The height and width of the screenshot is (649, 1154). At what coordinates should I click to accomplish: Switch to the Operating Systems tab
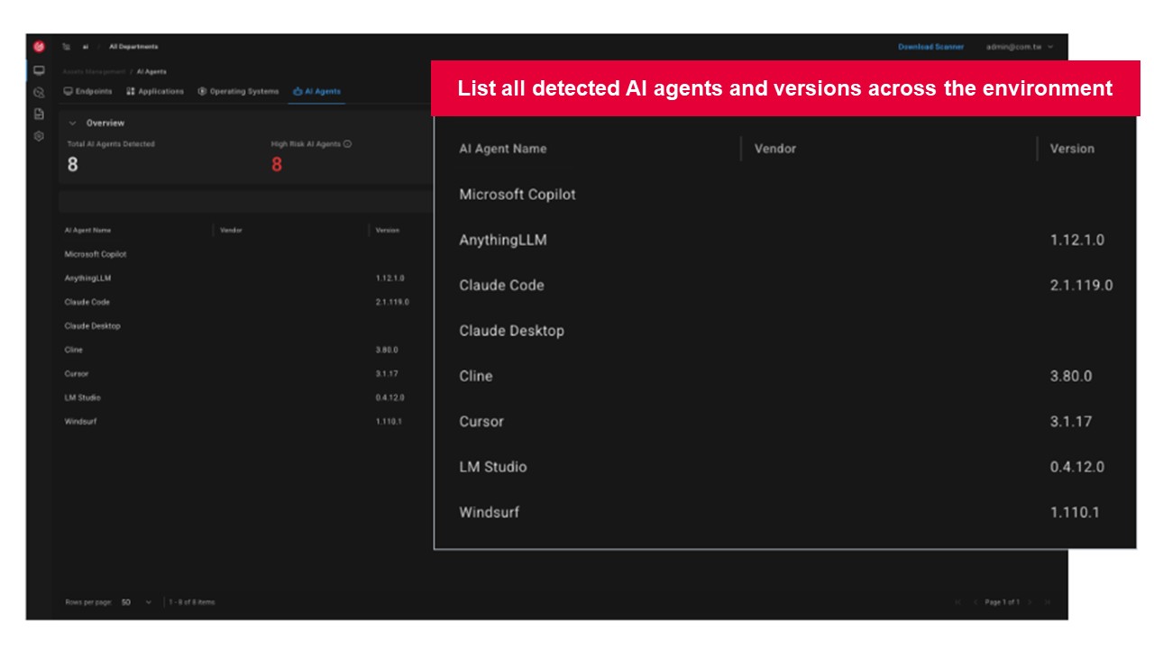click(239, 92)
